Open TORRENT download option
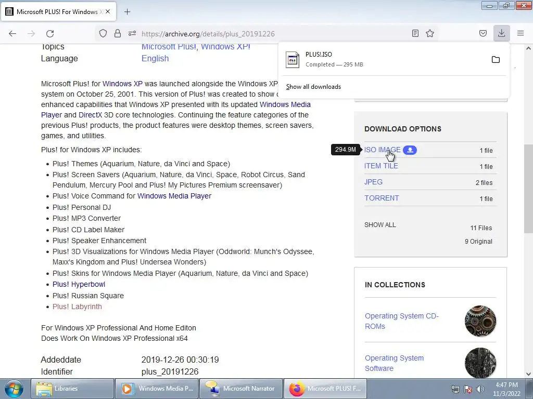This screenshot has width=533, height=399. [382, 198]
